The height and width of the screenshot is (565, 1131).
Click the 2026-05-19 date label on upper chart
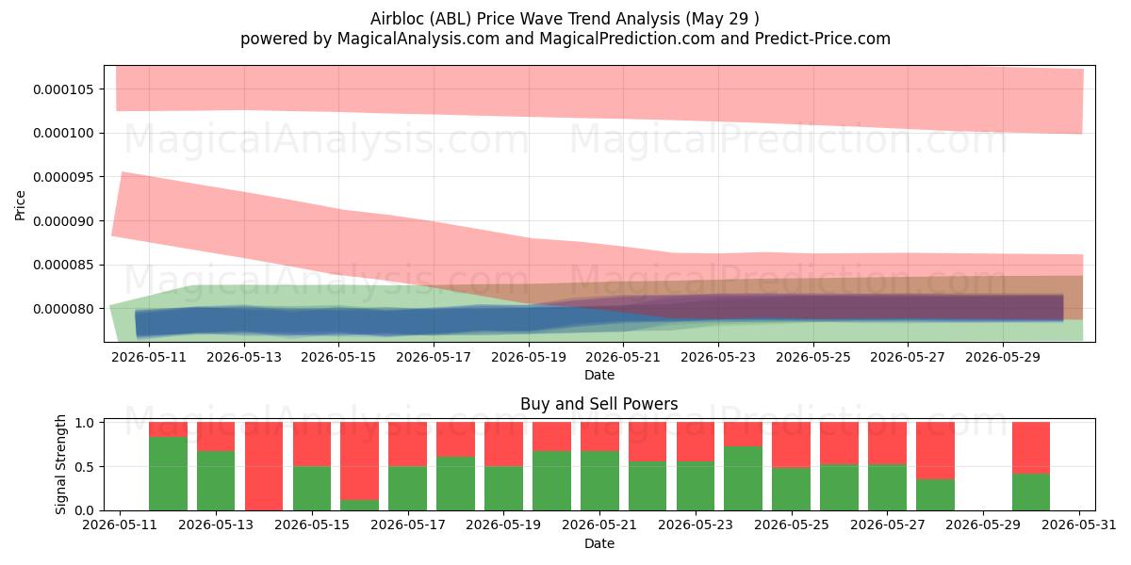[528, 358]
